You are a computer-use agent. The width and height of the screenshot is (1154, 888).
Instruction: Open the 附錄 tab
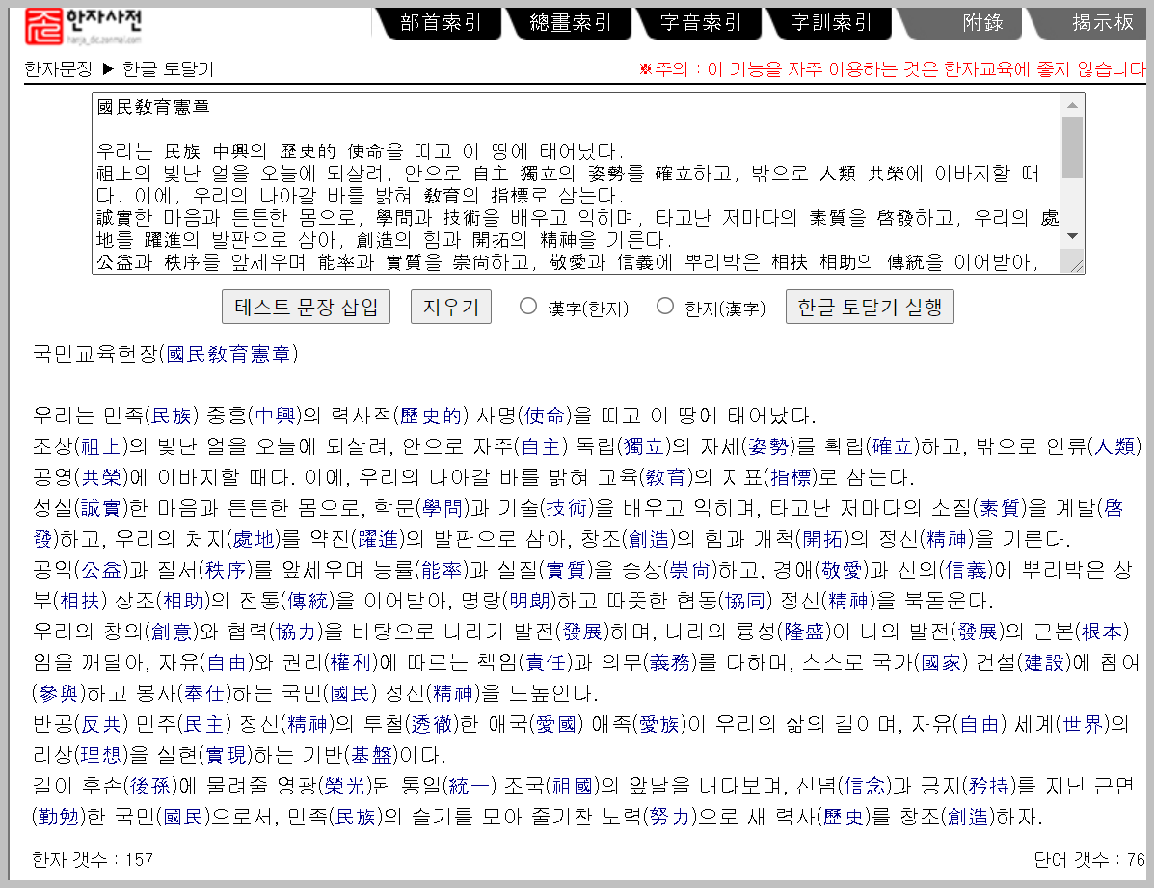click(982, 23)
